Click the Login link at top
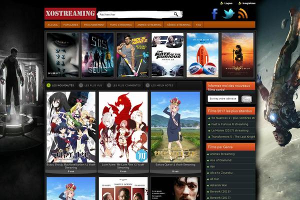This screenshot has width=300, height=200. (226, 3)
